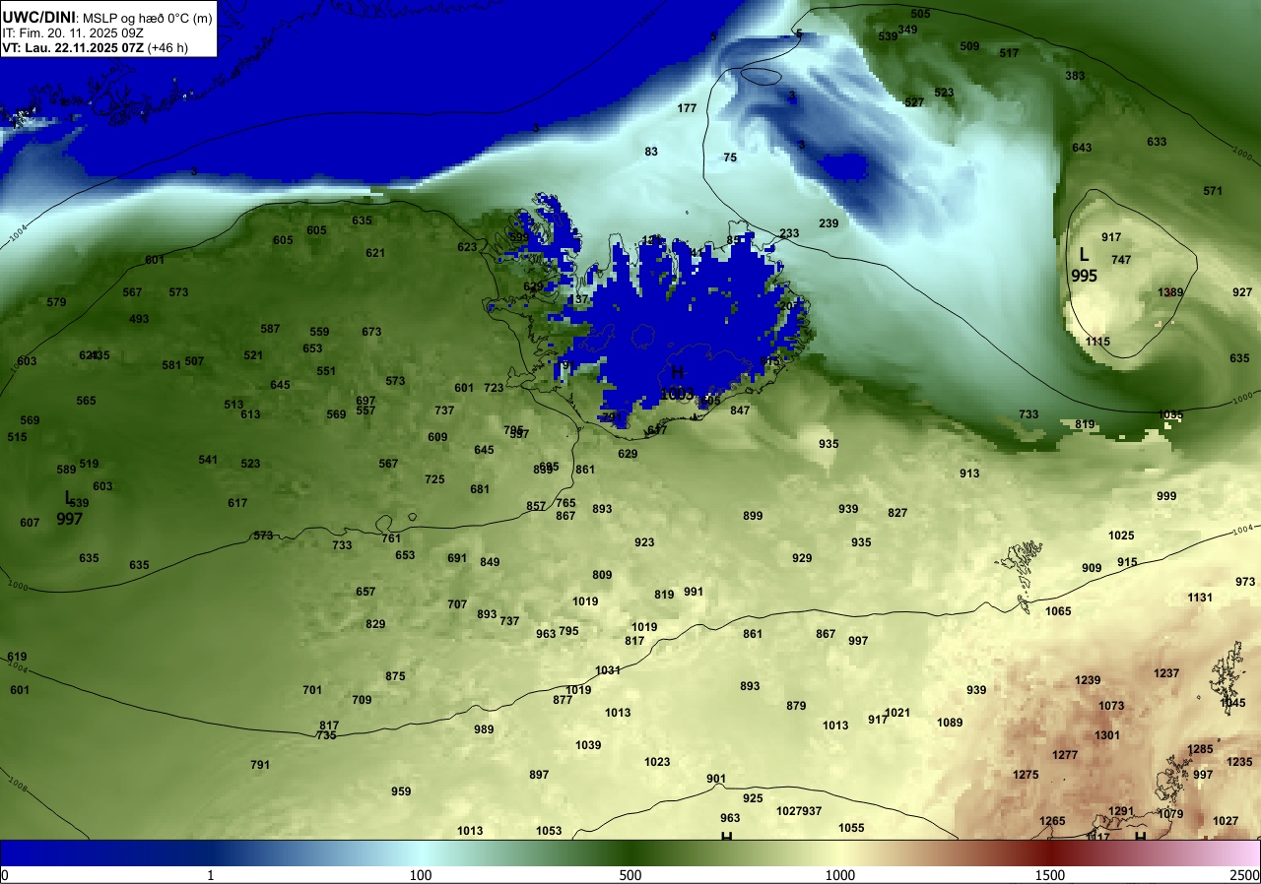This screenshot has height=884, width=1261.
Task: Click the 879 value
Action: pyautogui.click(x=796, y=706)
